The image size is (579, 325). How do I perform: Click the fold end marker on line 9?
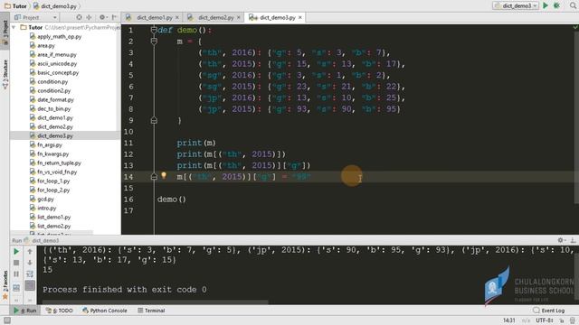154,120
